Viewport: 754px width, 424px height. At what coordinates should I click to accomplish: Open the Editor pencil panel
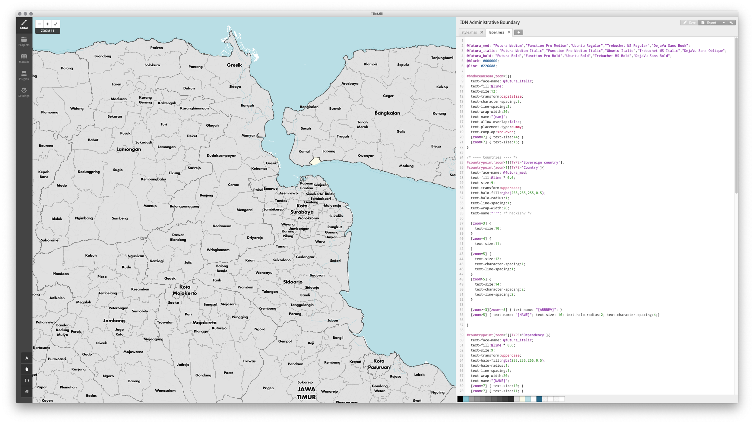tap(24, 24)
